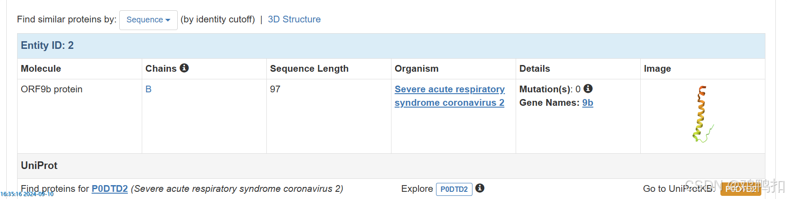Click the Details column header
The height and width of the screenshot is (199, 787).
[x=535, y=69]
